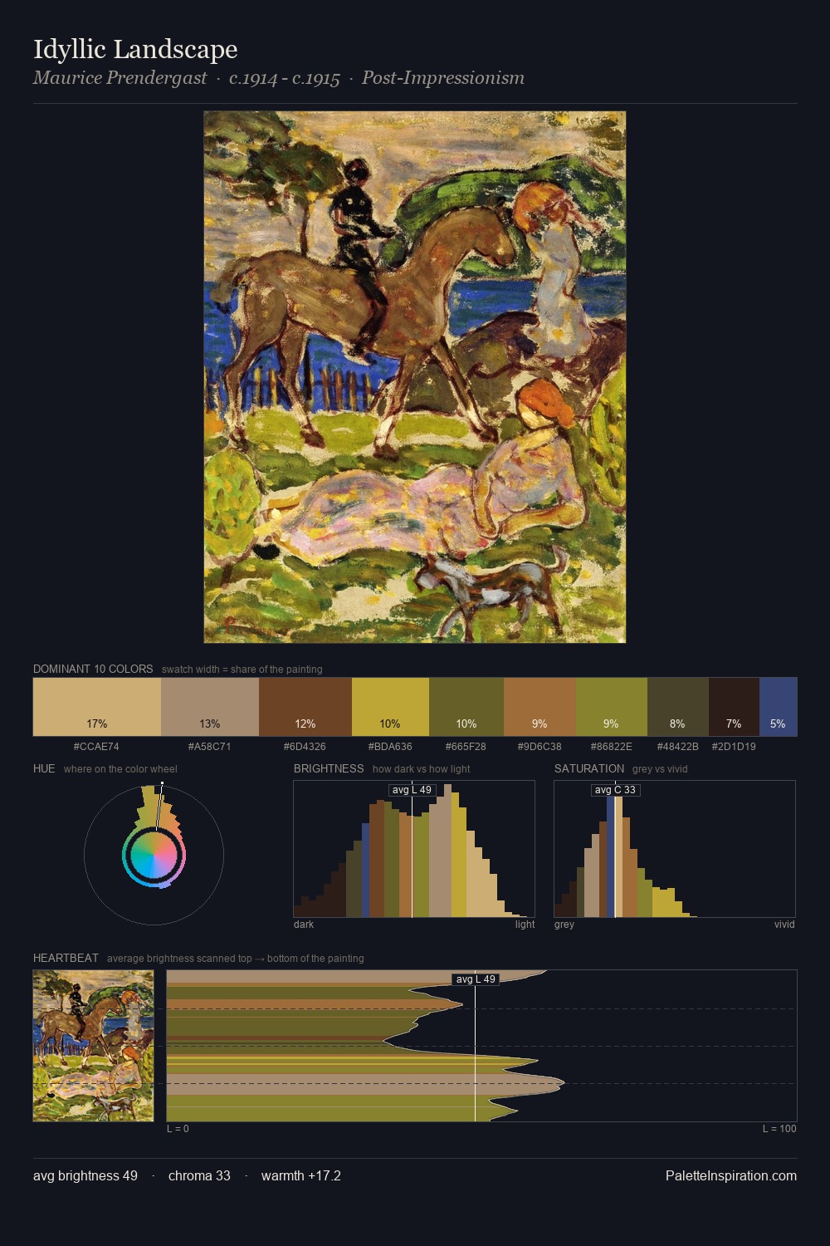
Task: Select the #A58C71 taupe swatch
Action: point(210,707)
